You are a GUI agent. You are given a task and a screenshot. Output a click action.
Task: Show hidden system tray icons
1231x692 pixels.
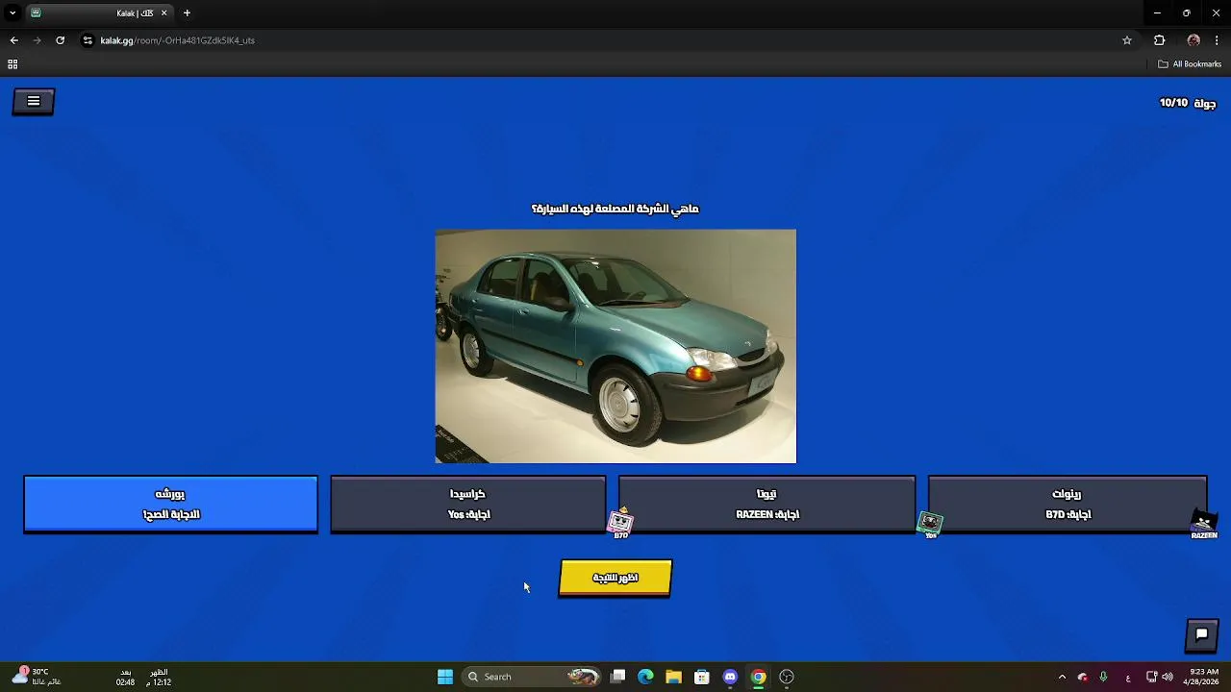(x=1062, y=677)
